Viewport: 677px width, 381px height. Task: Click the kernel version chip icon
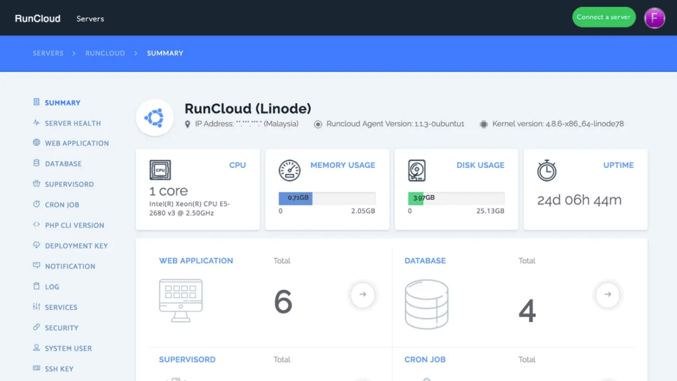tap(483, 124)
